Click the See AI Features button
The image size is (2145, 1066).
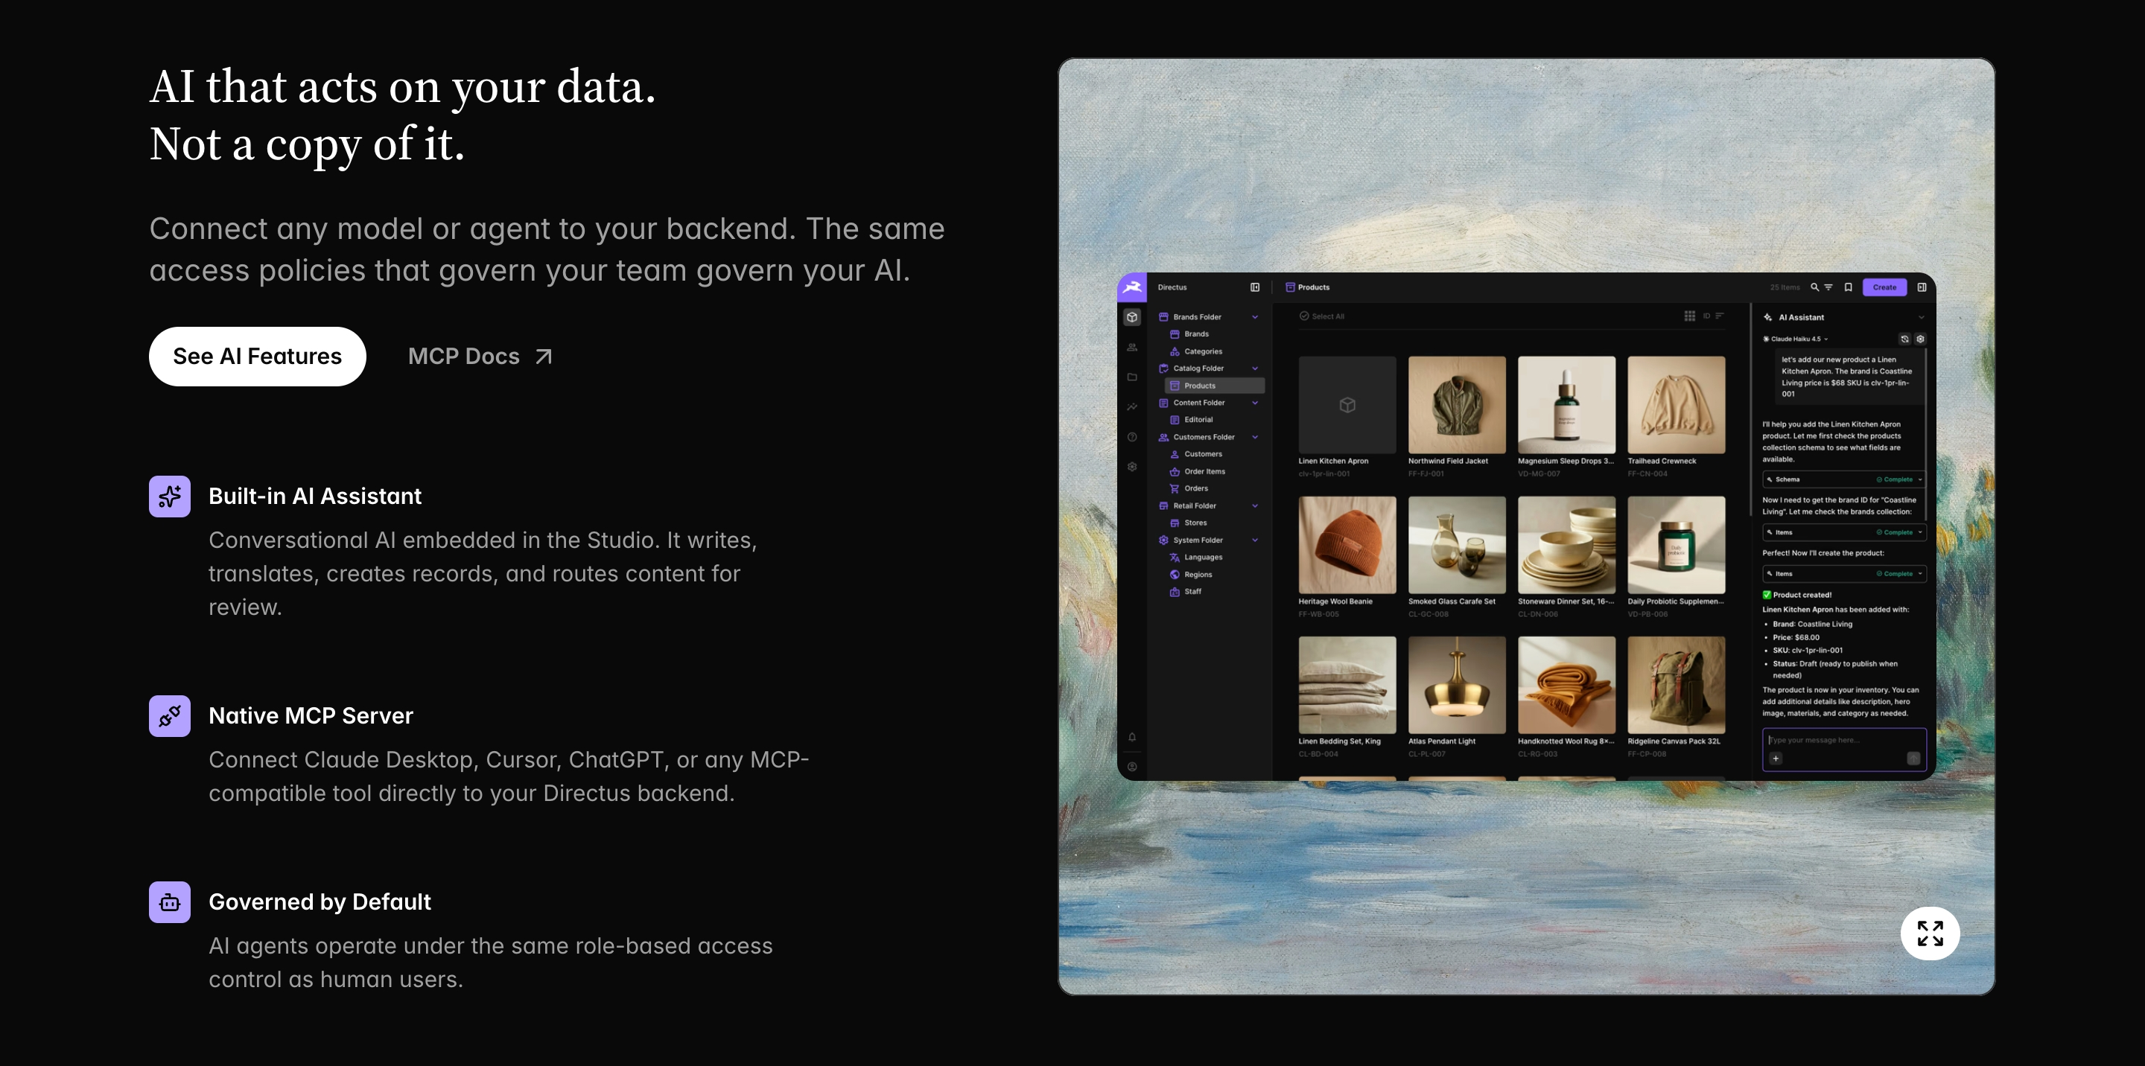[257, 356]
